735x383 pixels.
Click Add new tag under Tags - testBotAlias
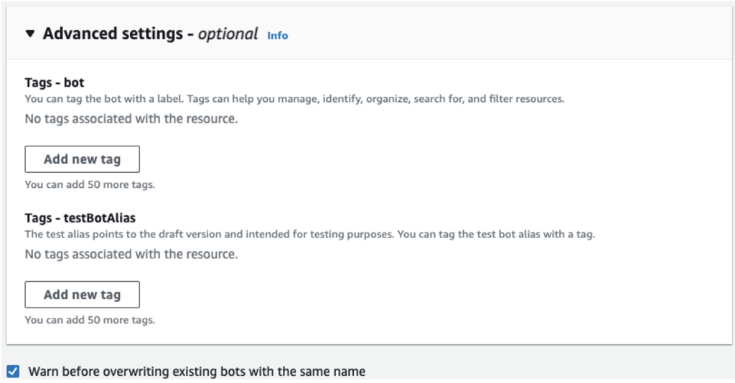click(x=82, y=295)
